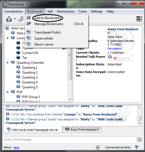Switch to Wild Cards Guild Teamspeak Server tab

33,130
